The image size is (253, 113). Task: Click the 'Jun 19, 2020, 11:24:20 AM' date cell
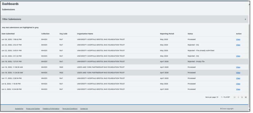click(12, 72)
